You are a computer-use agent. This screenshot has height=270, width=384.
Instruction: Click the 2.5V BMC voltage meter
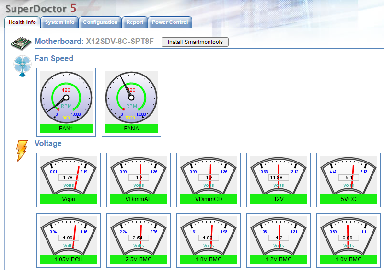pos(139,236)
